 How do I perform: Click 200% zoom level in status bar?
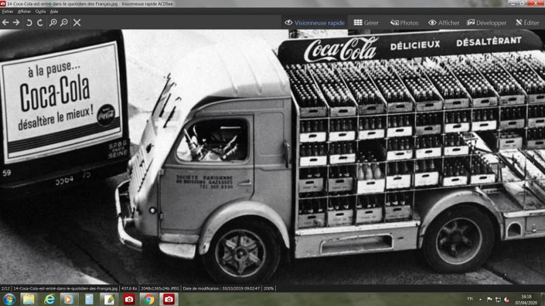(268, 288)
